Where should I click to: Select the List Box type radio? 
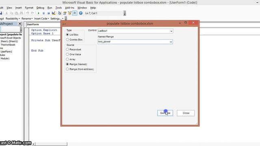point(67,34)
